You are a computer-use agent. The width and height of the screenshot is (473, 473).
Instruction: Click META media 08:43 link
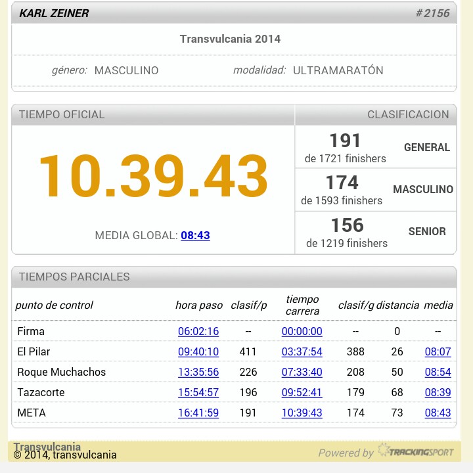[438, 413]
